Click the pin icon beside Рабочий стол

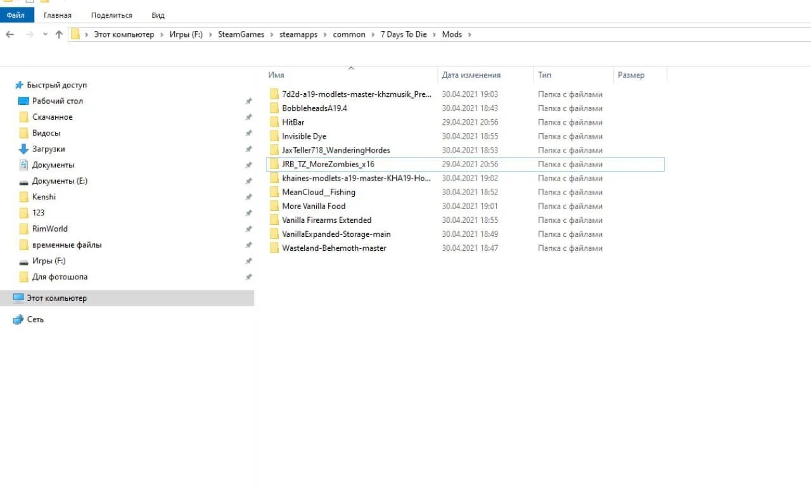248,101
